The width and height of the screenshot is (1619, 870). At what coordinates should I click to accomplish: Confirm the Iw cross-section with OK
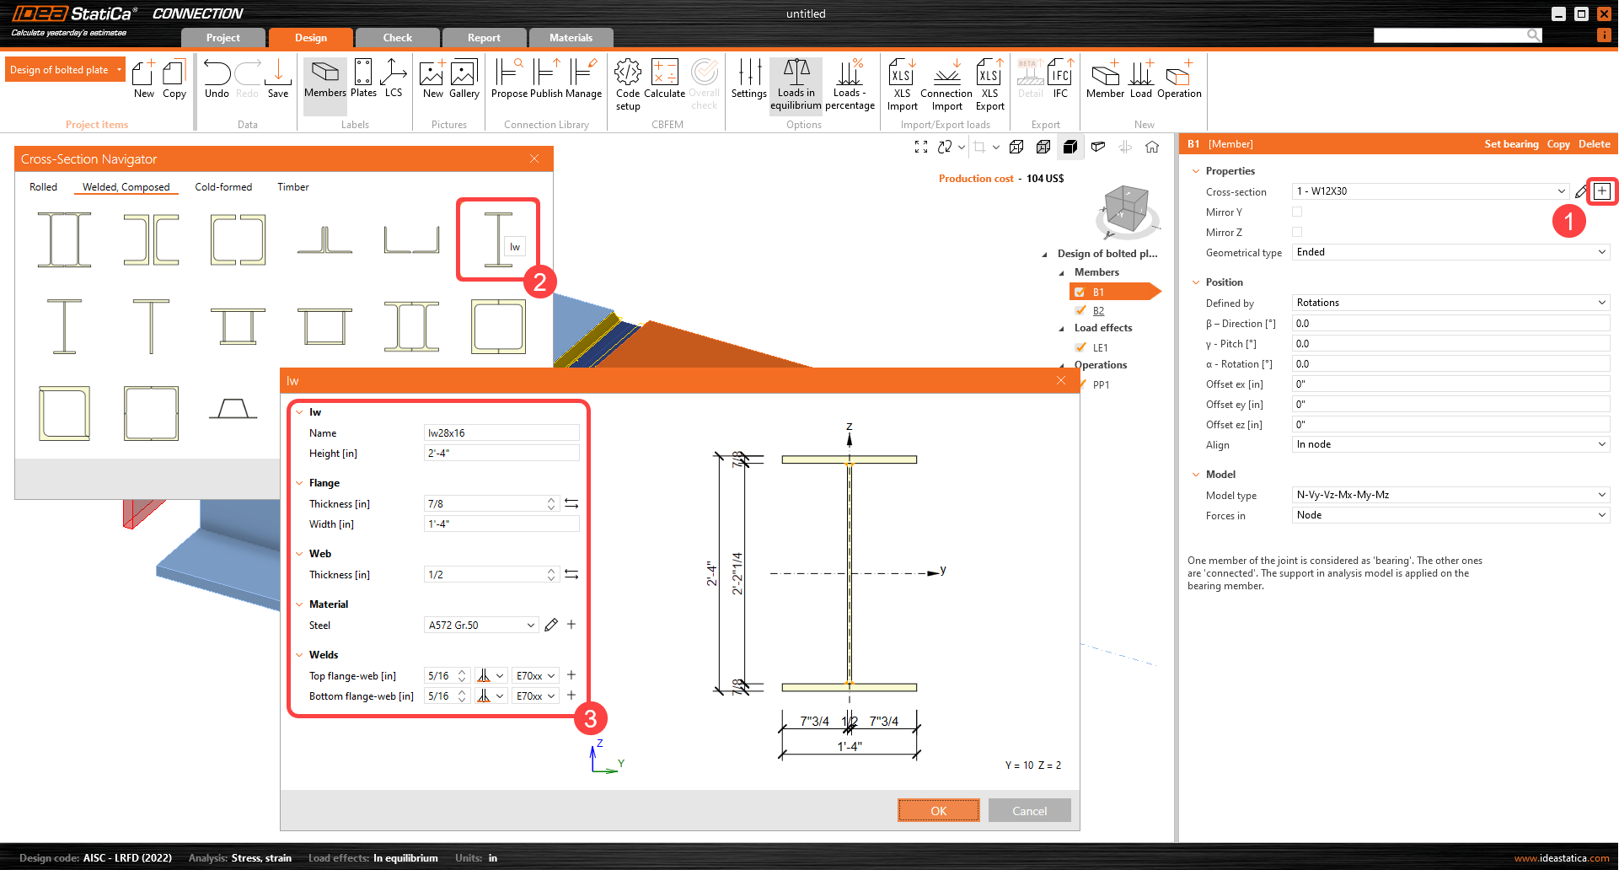point(938,809)
